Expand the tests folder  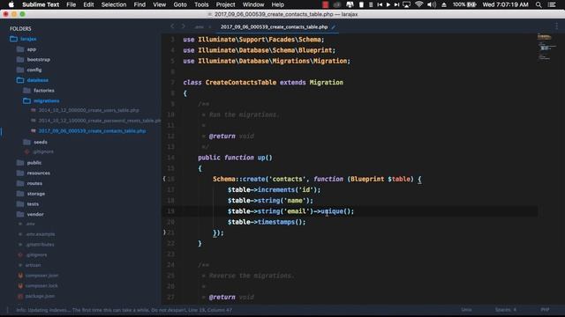pos(27,204)
